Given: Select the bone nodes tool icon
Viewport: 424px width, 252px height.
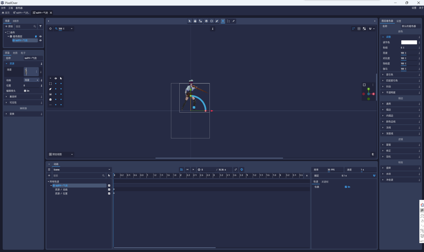Looking at the screenshot, I should (200, 21).
